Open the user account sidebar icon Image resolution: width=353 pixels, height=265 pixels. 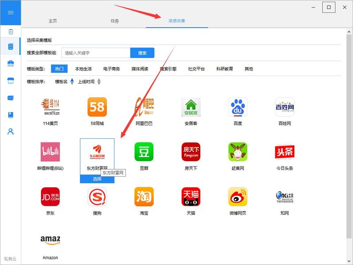point(11,132)
